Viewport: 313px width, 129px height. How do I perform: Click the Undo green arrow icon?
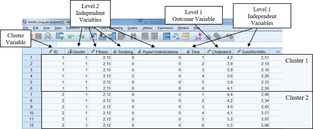coord(71,37)
